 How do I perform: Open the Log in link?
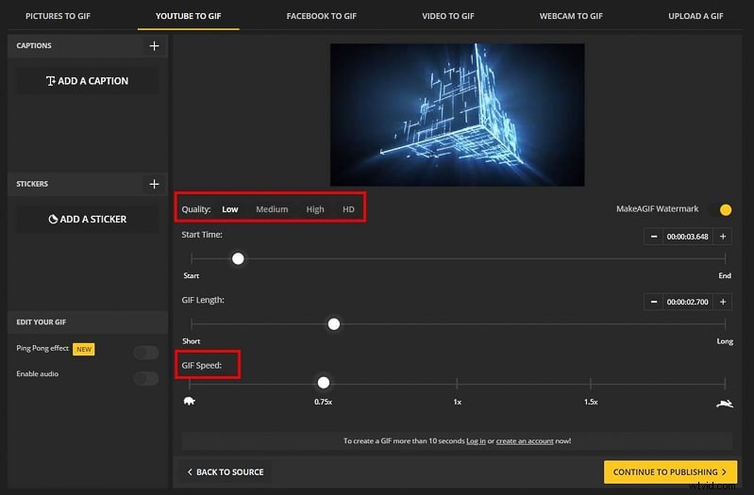pyautogui.click(x=476, y=440)
